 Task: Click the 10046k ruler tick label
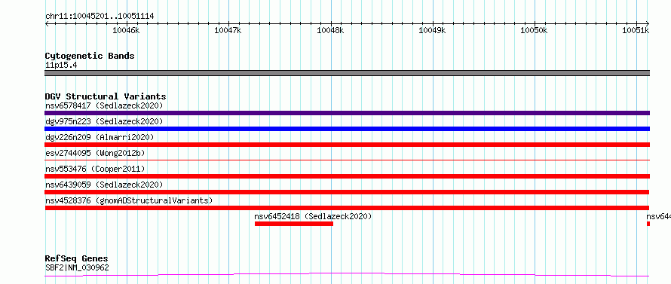coord(126,30)
